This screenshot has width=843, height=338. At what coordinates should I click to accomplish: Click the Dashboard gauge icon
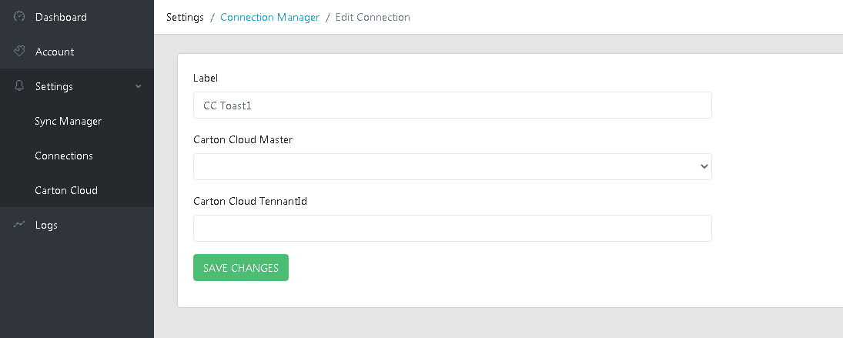[20, 17]
